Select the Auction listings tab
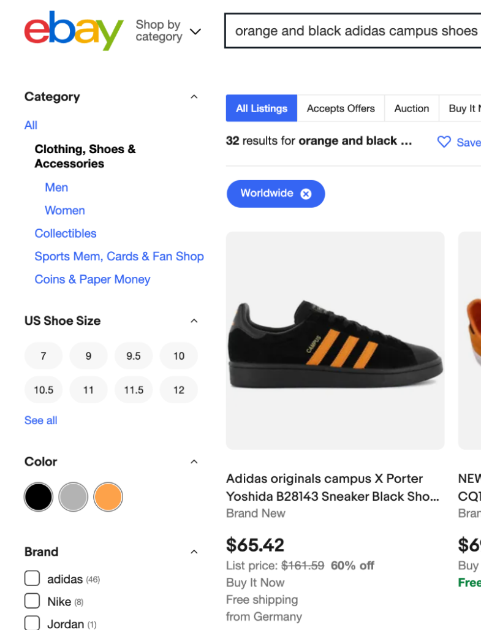This screenshot has width=481, height=630. [x=411, y=108]
